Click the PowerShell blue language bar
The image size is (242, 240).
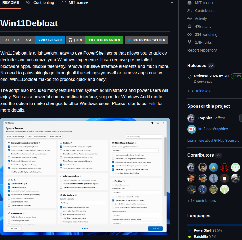tap(215, 225)
